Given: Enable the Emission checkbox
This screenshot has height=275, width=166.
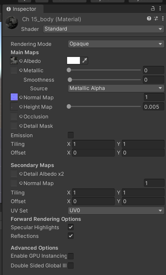Looking at the screenshot, I should 71,135.
